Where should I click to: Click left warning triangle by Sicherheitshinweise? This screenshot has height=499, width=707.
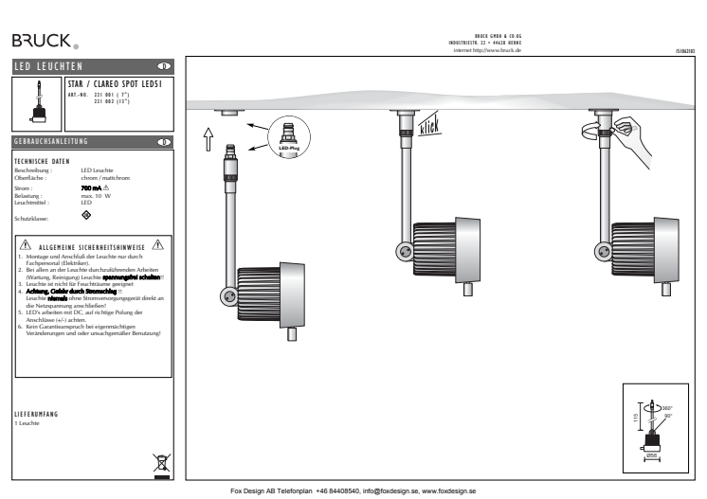pos(26,245)
